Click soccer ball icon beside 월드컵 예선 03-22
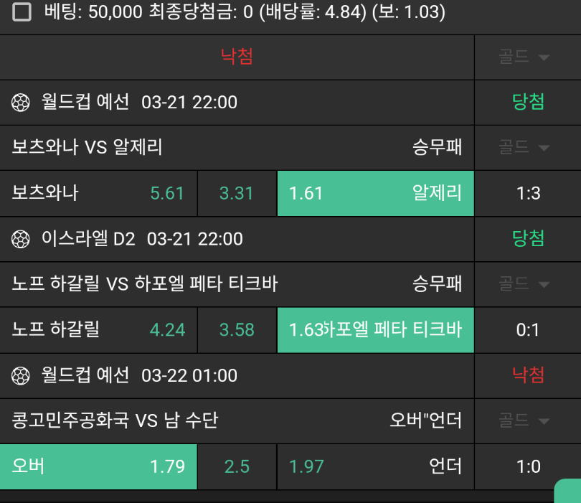The height and width of the screenshot is (503, 581). pos(21,375)
